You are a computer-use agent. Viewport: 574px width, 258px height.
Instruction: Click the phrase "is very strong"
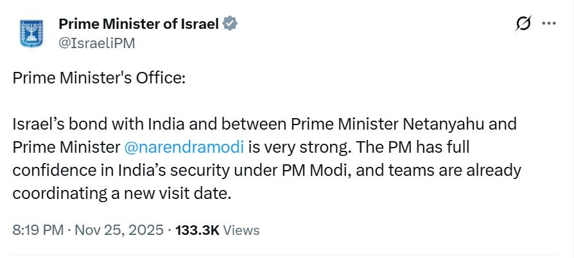click(289, 146)
